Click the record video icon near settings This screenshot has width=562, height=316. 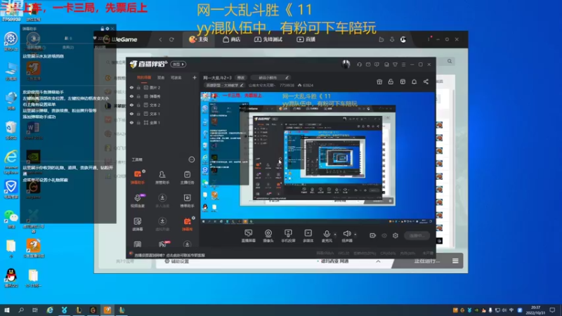point(373,235)
